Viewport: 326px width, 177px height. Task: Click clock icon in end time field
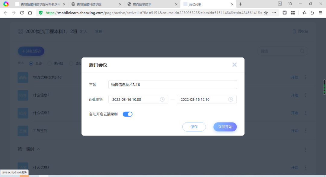[231, 99]
